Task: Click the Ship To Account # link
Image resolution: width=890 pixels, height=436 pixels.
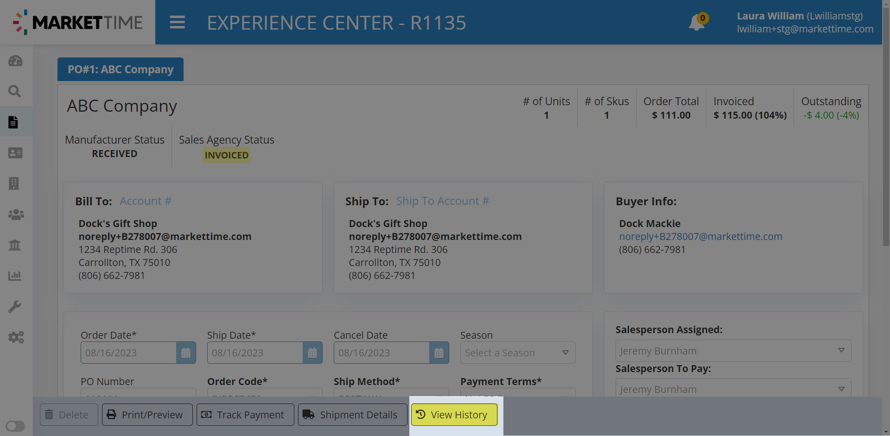Action: coord(443,201)
